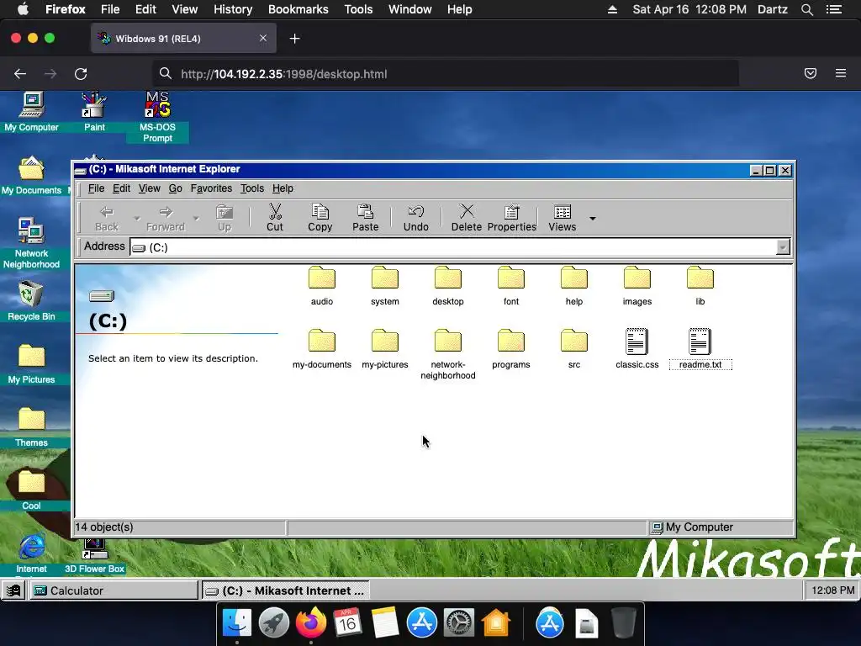Screen dimensions: 861x646
Task: Expand the Back history dropdown arrow
Action: pos(136,218)
